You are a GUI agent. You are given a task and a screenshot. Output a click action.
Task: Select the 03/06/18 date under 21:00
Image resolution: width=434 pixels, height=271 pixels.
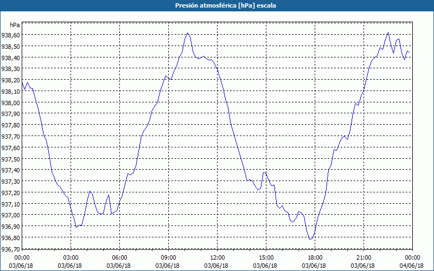(x=362, y=266)
